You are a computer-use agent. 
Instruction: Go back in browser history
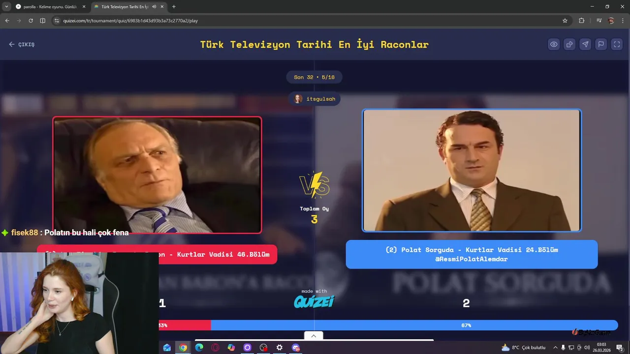(x=7, y=21)
